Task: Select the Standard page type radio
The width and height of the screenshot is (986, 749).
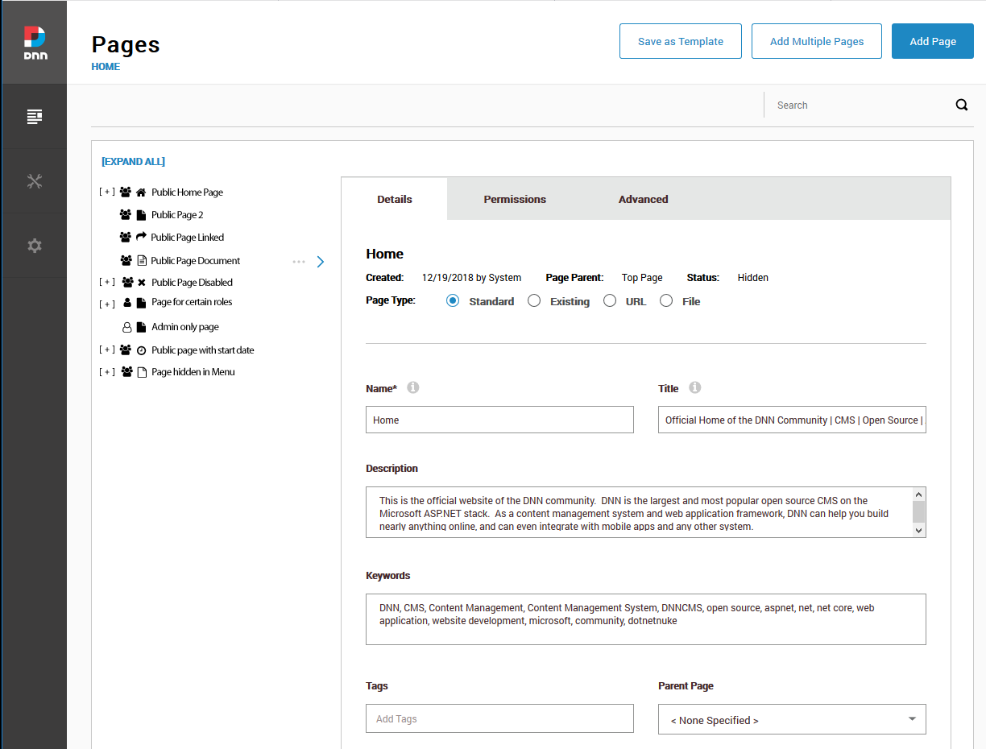Action: pos(453,300)
